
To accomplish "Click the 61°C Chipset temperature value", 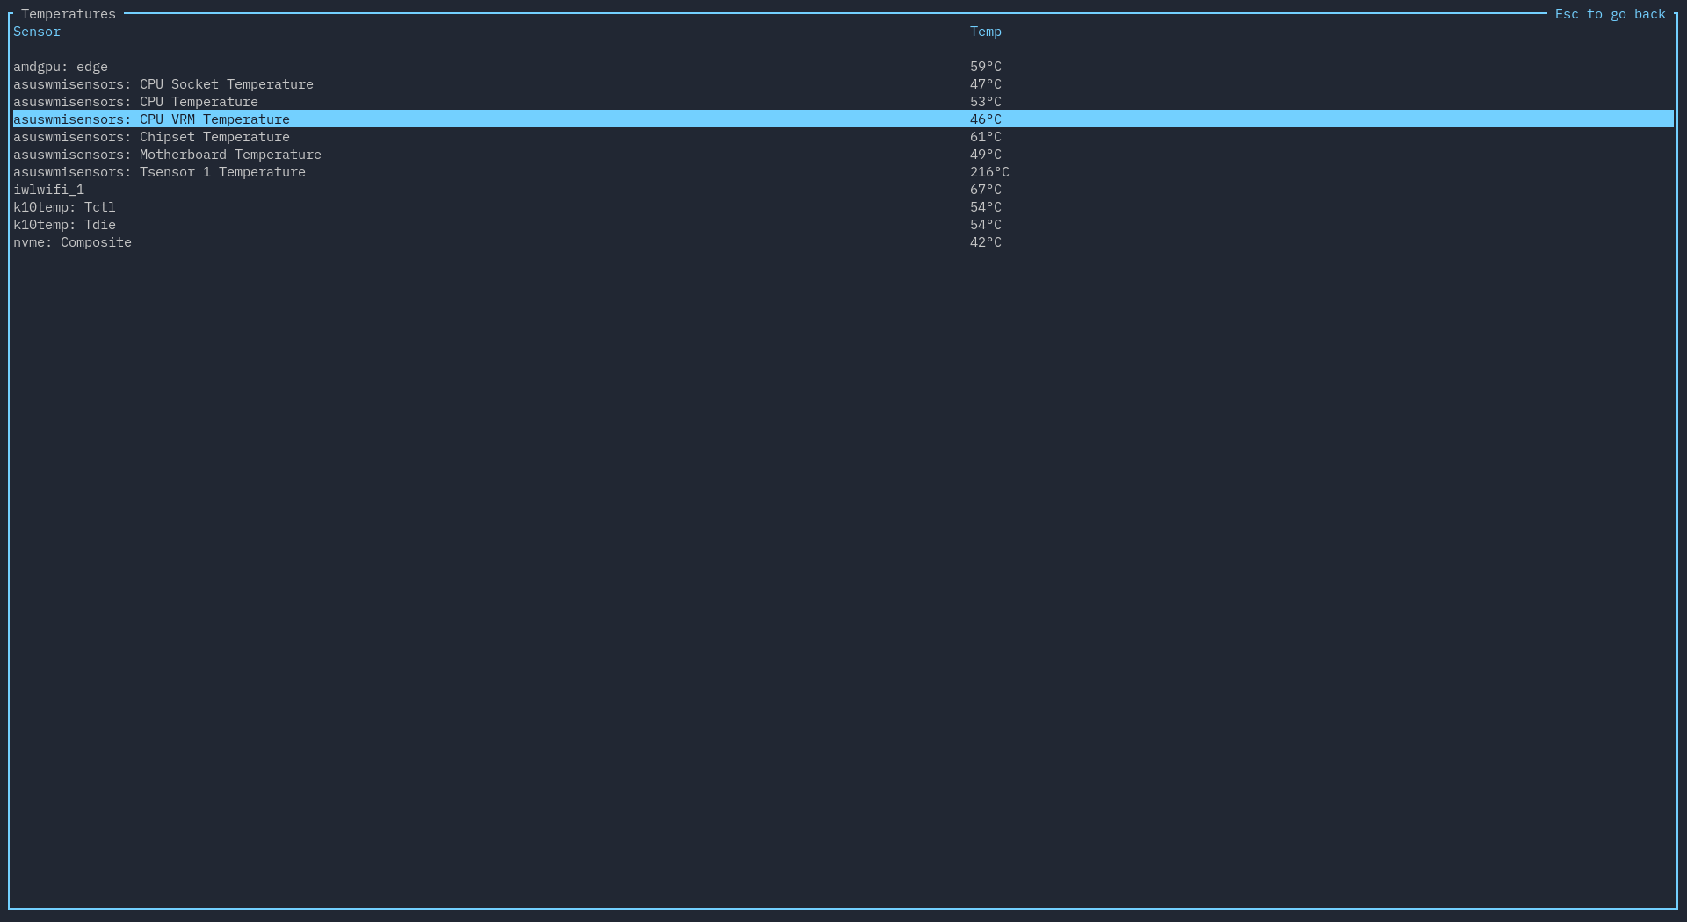I will point(985,137).
